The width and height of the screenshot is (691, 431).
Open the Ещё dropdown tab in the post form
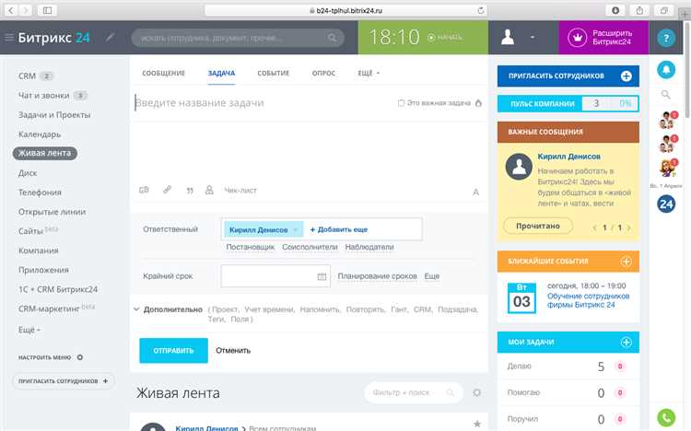pyautogui.click(x=369, y=73)
